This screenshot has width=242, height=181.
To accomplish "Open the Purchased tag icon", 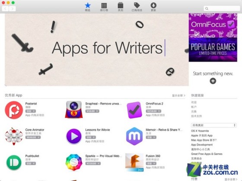I will point(137,7).
